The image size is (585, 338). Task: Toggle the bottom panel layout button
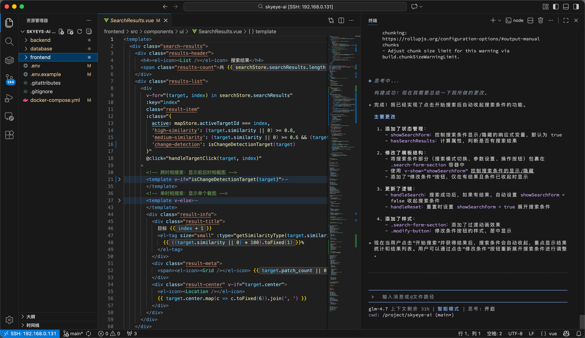click(566, 6)
